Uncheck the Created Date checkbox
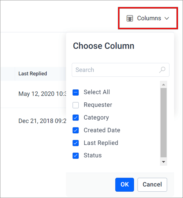Viewport: 183px width, 198px height. 76,130
